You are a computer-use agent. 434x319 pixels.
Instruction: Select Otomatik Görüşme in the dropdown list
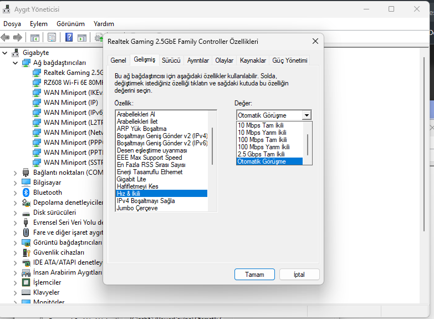269,161
